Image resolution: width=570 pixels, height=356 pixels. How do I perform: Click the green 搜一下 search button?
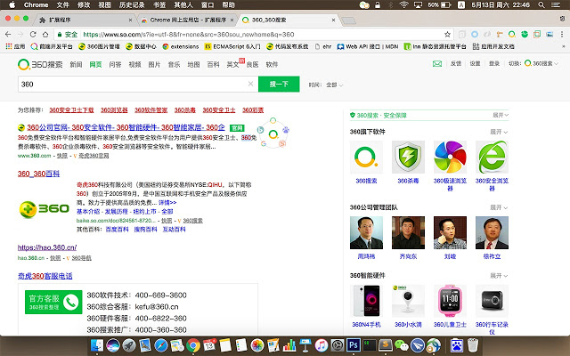(279, 84)
